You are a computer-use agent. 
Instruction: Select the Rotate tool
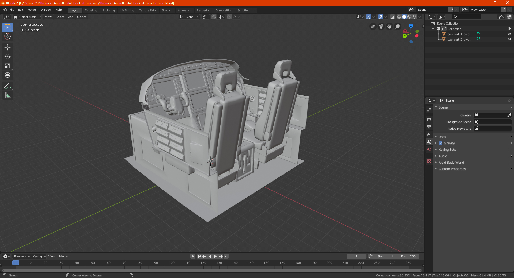7,56
